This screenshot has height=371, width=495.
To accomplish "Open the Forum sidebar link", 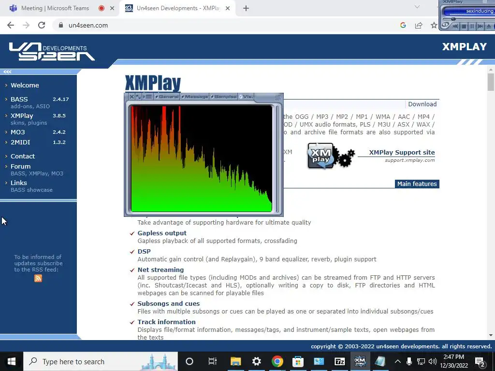I will pyautogui.click(x=20, y=166).
